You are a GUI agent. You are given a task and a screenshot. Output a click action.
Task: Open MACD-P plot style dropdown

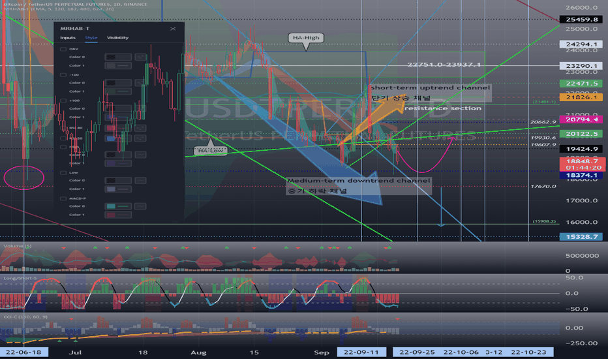(140, 206)
